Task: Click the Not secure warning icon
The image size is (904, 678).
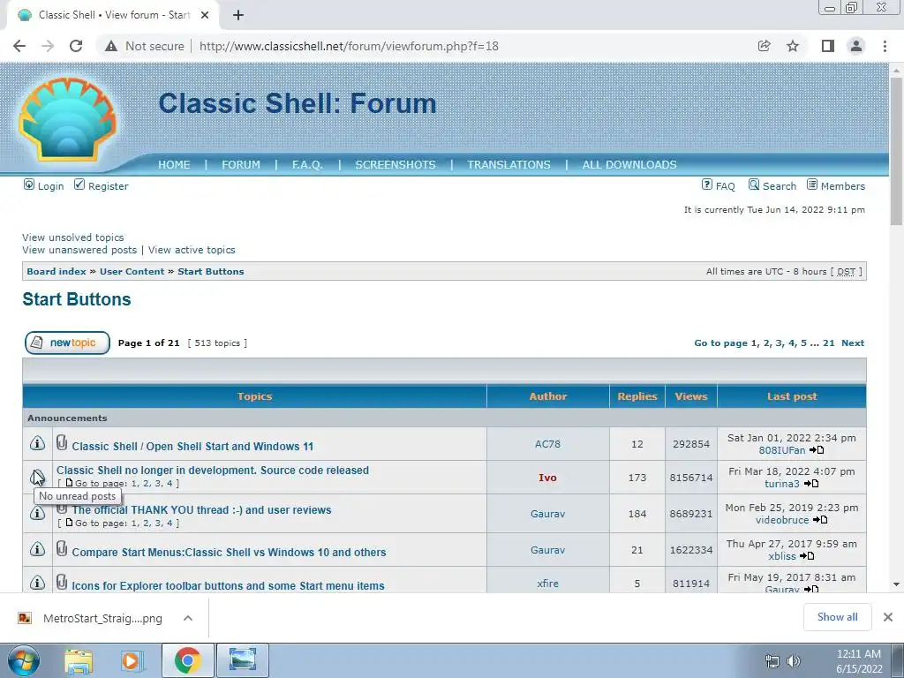Action: (111, 46)
